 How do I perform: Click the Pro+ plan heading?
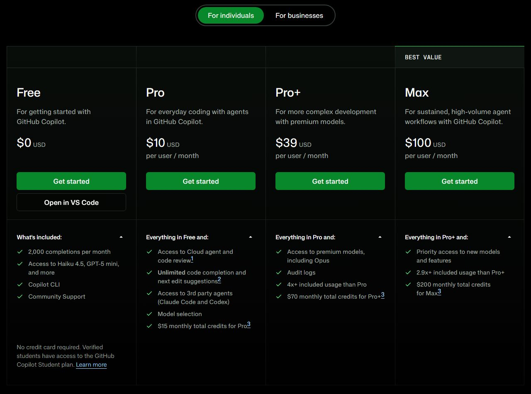click(x=288, y=92)
